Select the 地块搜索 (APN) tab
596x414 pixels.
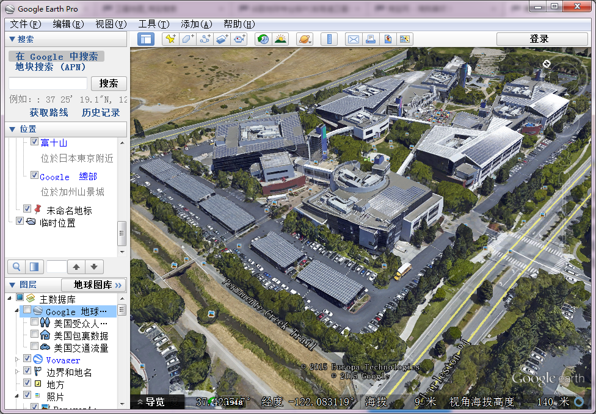pyautogui.click(x=51, y=67)
